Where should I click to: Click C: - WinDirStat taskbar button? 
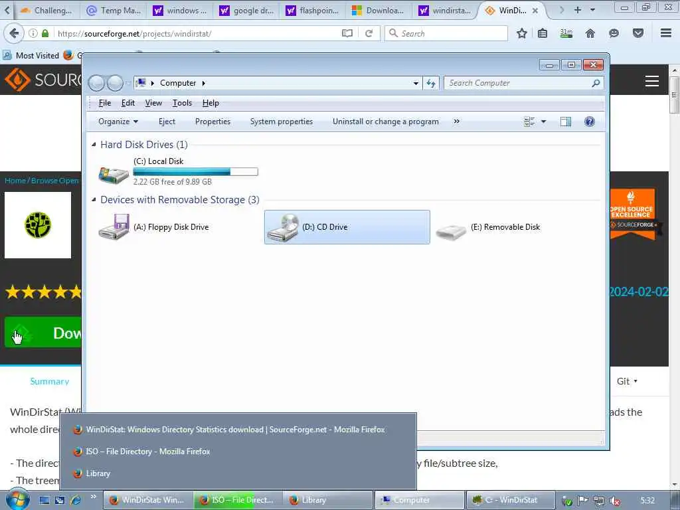coord(511,500)
